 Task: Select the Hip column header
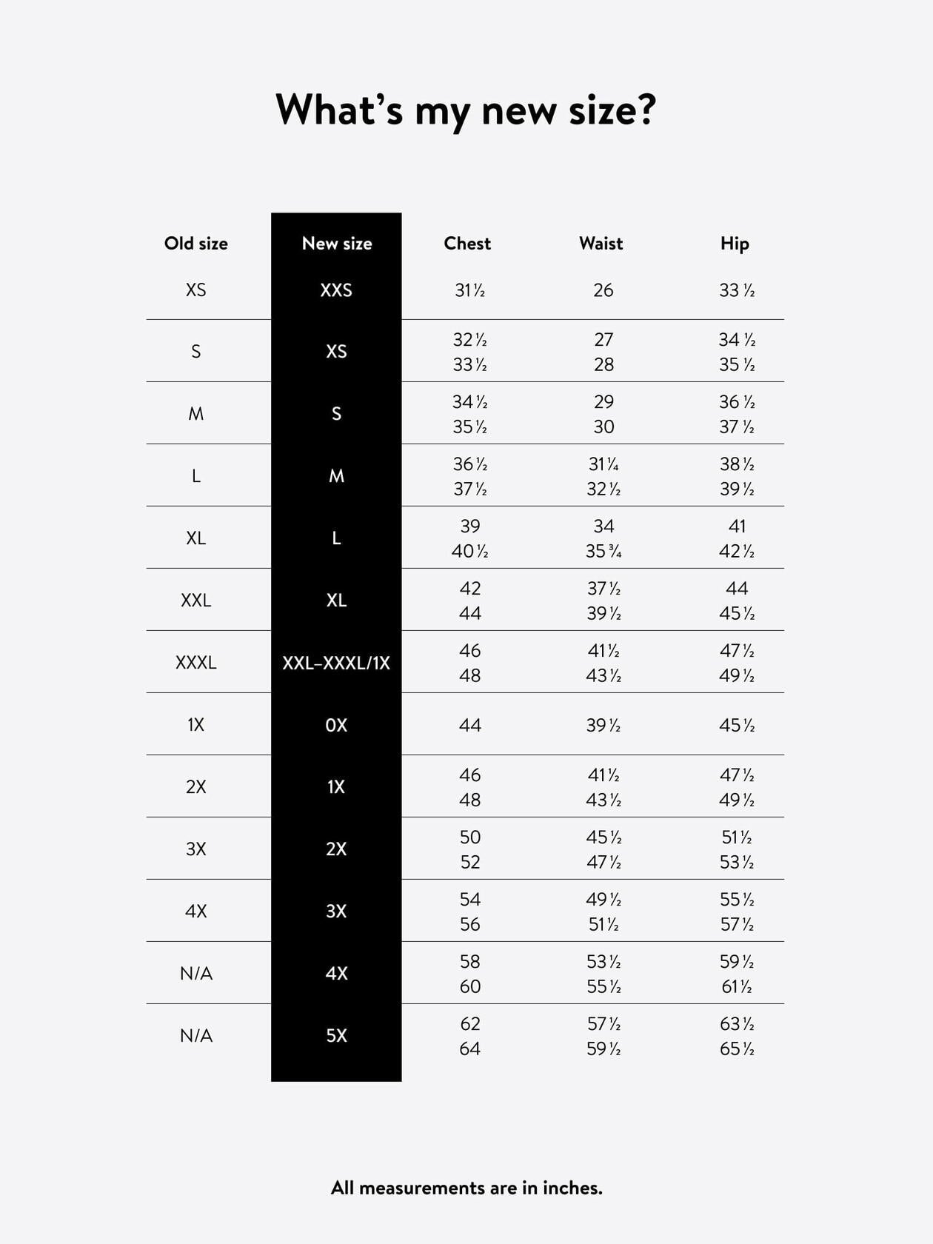point(735,244)
